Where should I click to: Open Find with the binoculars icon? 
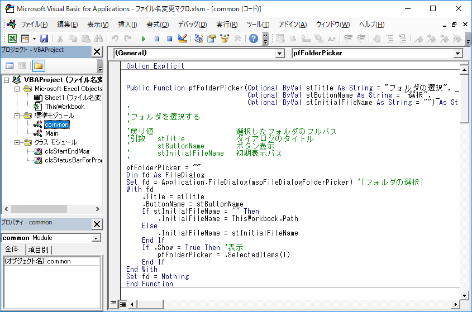pyautogui.click(x=98, y=39)
